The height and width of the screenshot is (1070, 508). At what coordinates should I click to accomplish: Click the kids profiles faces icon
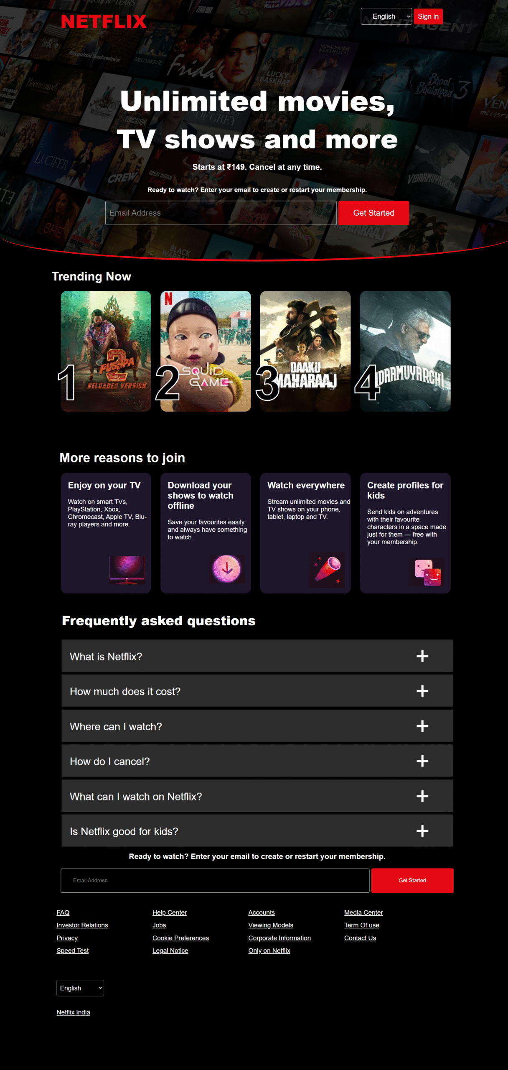pyautogui.click(x=427, y=572)
